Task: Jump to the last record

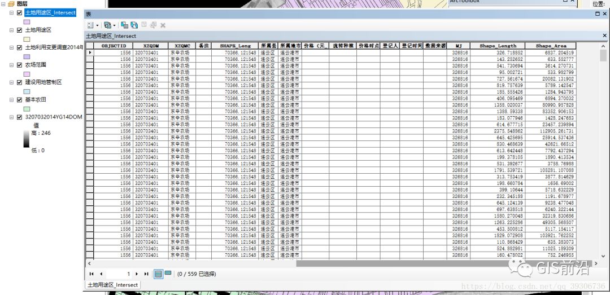Action: pos(146,274)
